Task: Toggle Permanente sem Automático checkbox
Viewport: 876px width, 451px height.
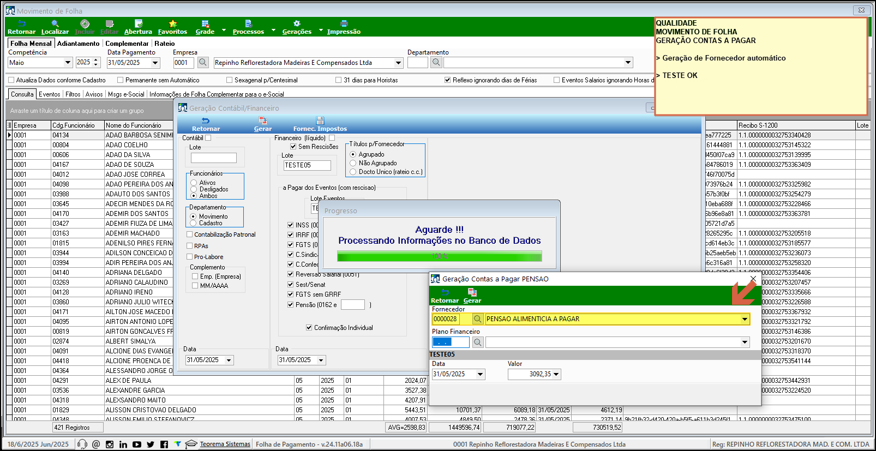Action: point(121,80)
